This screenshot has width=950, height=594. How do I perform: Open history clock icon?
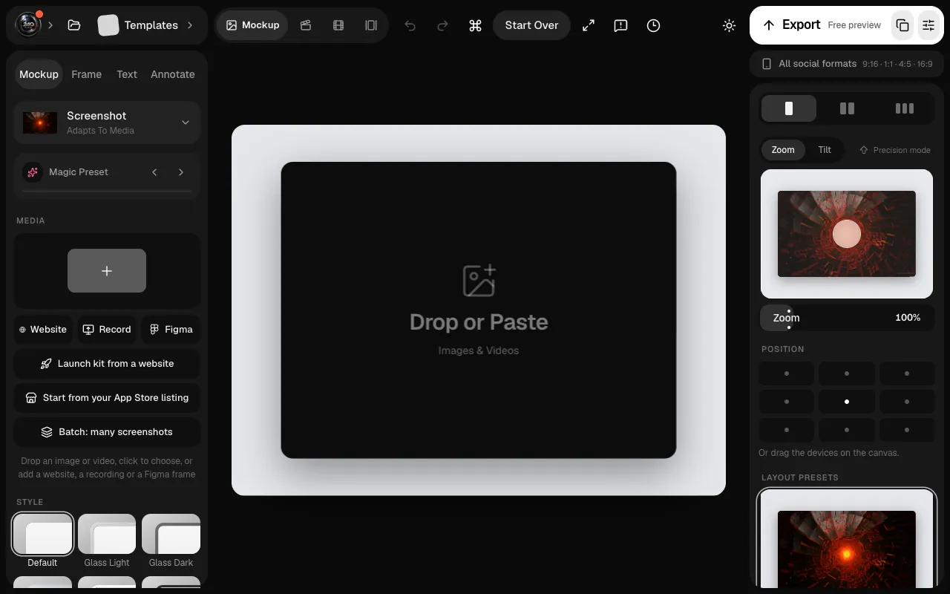pyautogui.click(x=653, y=25)
